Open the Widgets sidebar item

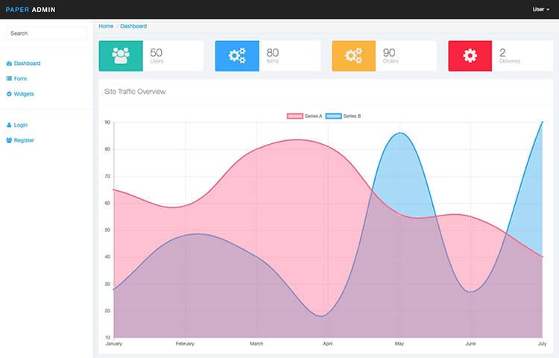click(x=24, y=94)
